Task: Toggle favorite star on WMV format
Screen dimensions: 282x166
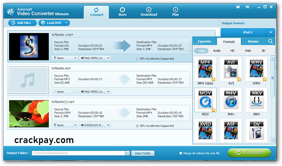Action: [x=265, y=79]
